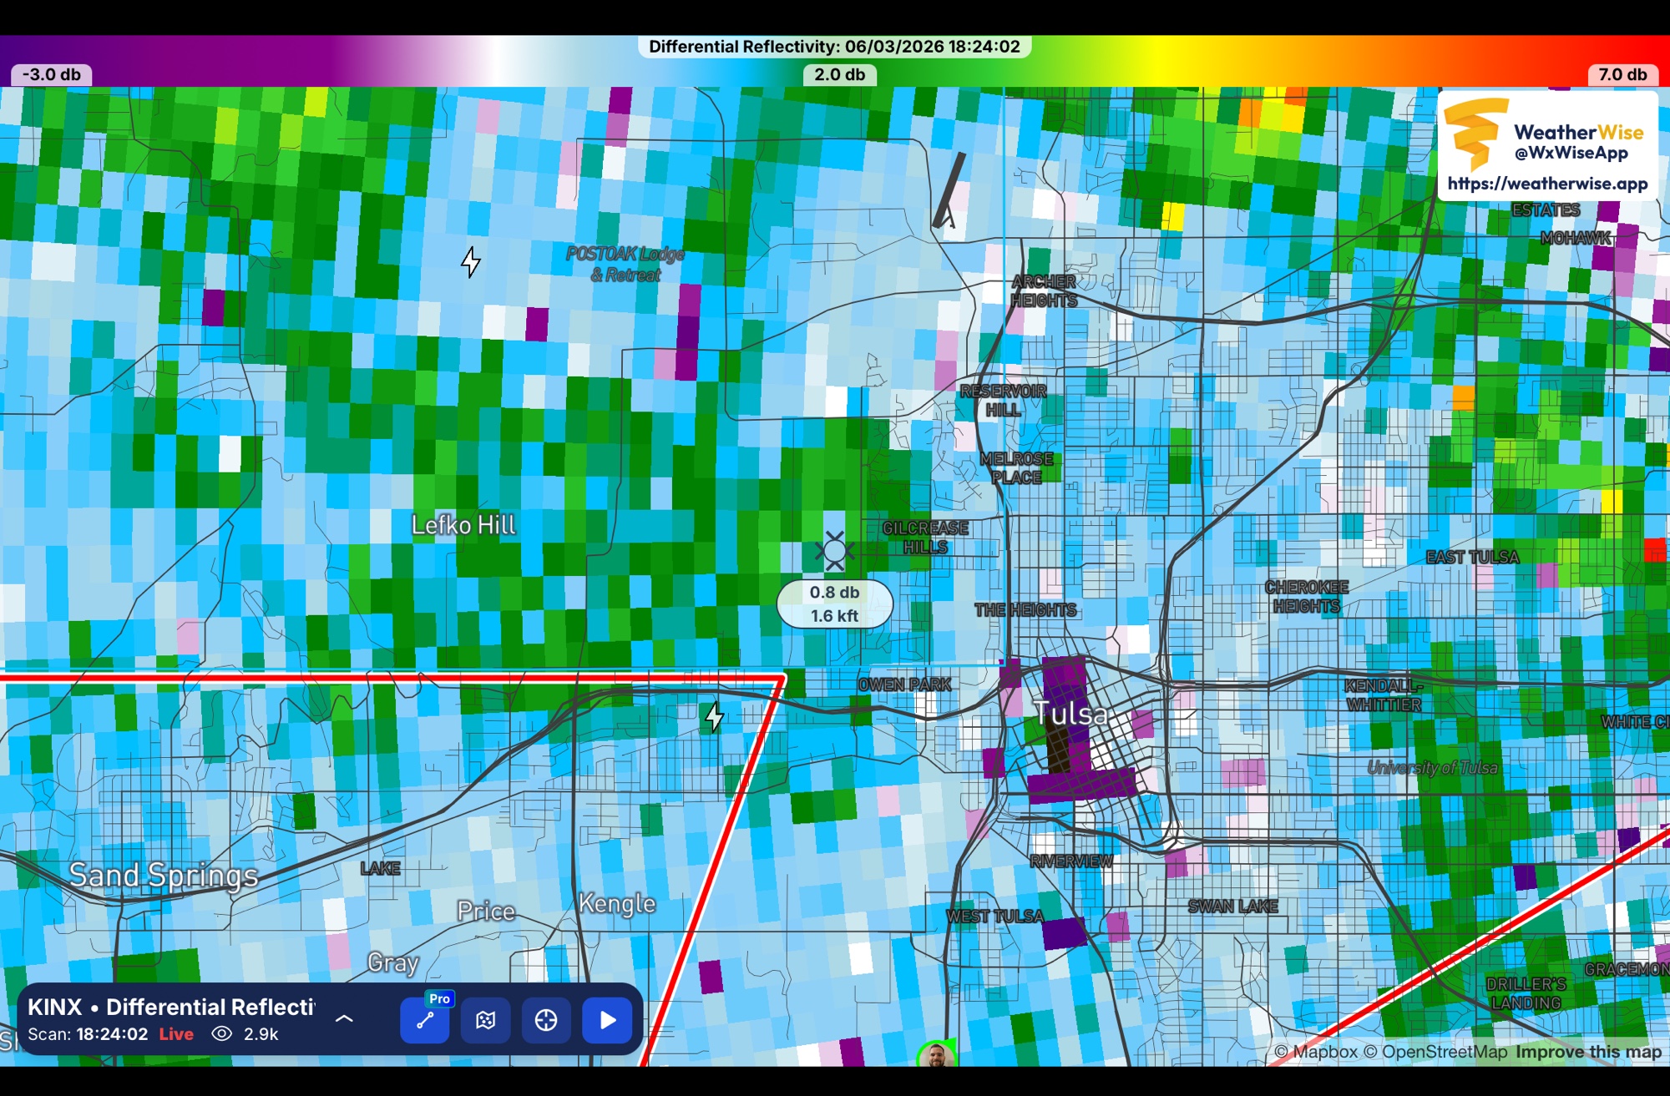Viewport: 1670px width, 1096px height.
Task: Click the eye viewers count icon
Action: pos(221,1033)
